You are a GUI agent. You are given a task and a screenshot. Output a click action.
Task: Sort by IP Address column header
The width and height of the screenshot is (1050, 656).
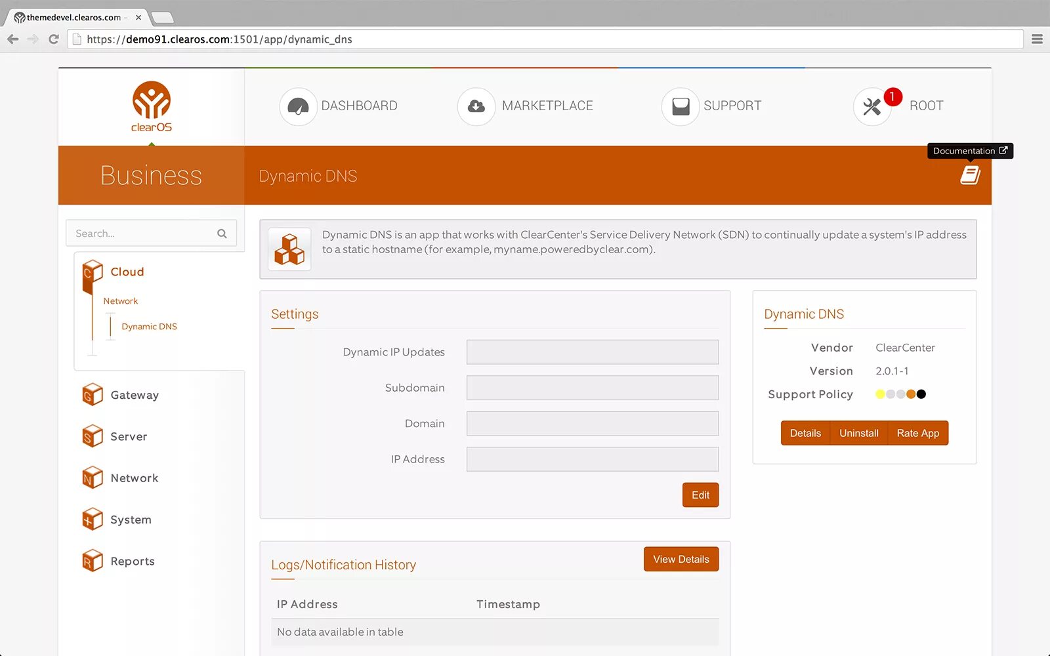coord(307,604)
